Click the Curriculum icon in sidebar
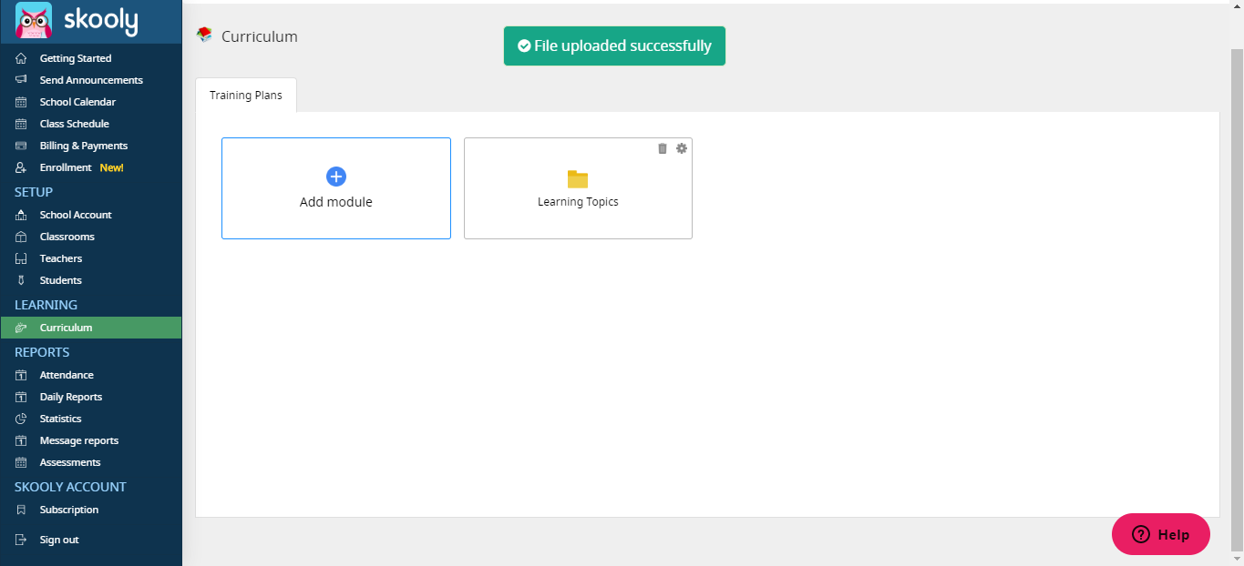 tap(21, 328)
